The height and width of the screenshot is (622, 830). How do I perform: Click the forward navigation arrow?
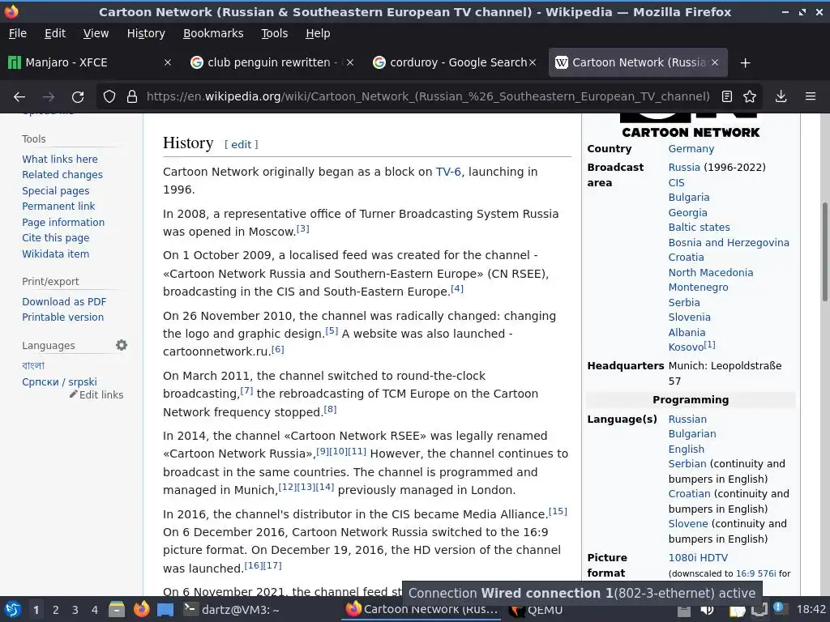pos(49,97)
